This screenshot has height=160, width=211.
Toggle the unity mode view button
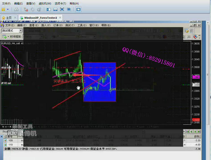tap(69, 9)
